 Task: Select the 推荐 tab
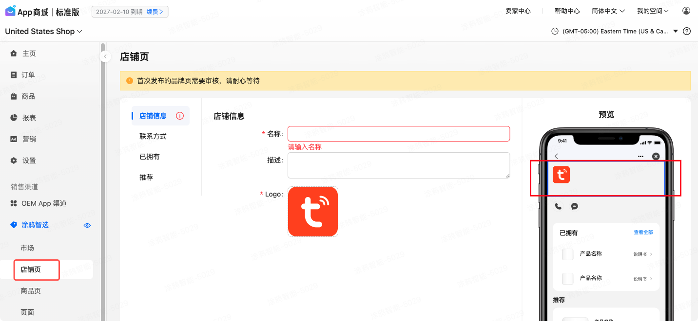pyautogui.click(x=146, y=177)
